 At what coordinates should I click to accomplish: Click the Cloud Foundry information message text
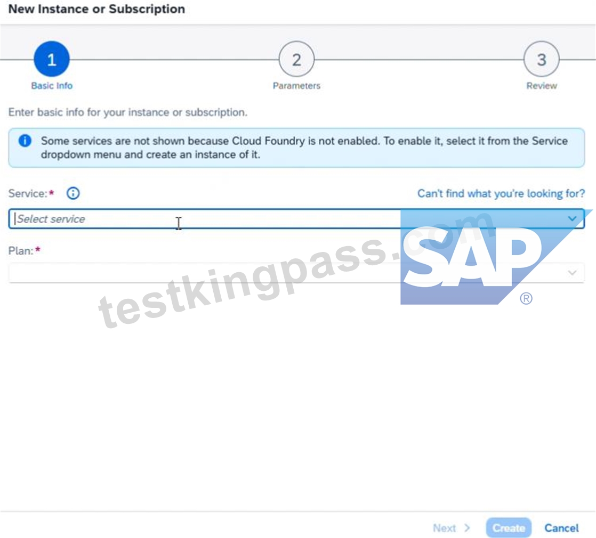(x=304, y=148)
